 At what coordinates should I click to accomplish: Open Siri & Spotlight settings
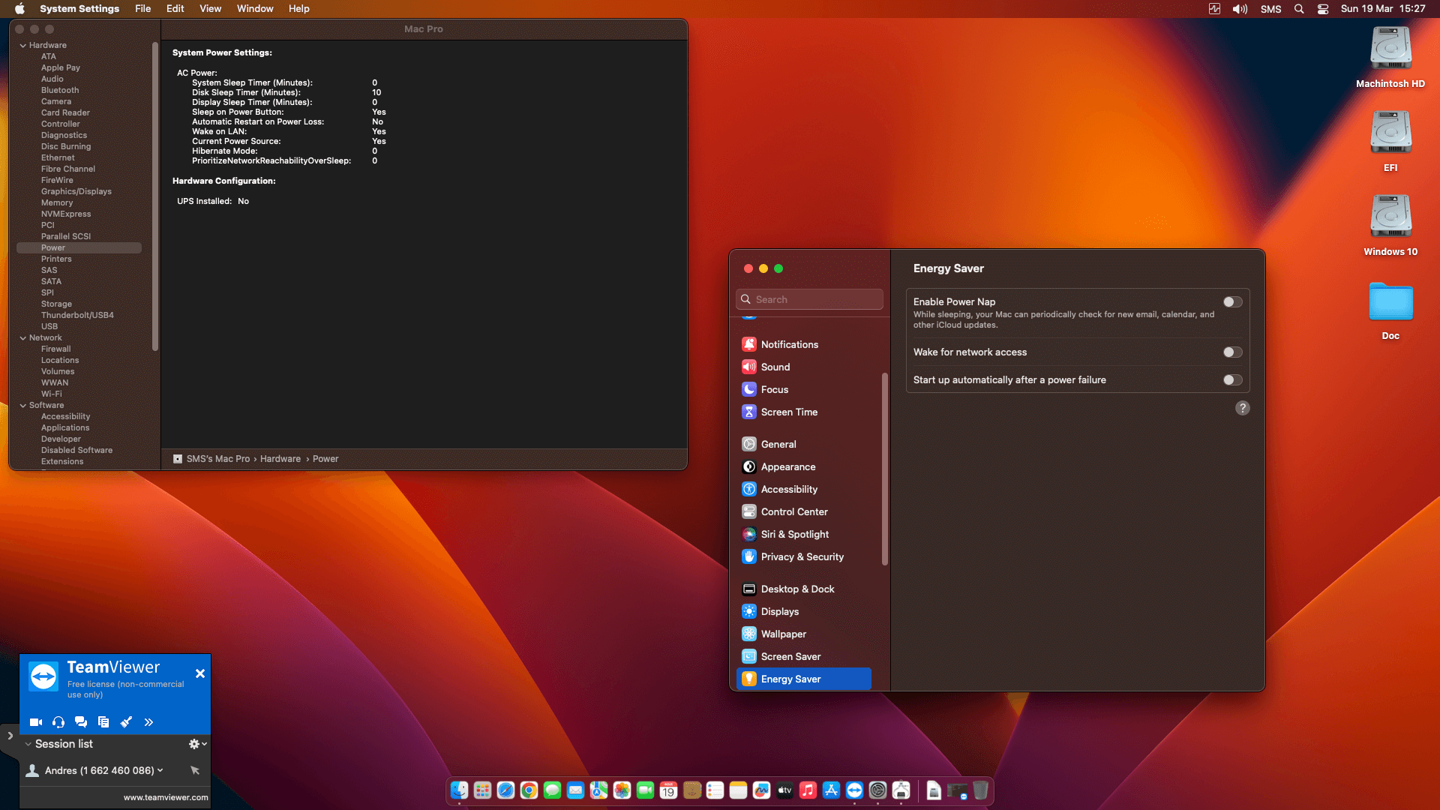click(794, 534)
